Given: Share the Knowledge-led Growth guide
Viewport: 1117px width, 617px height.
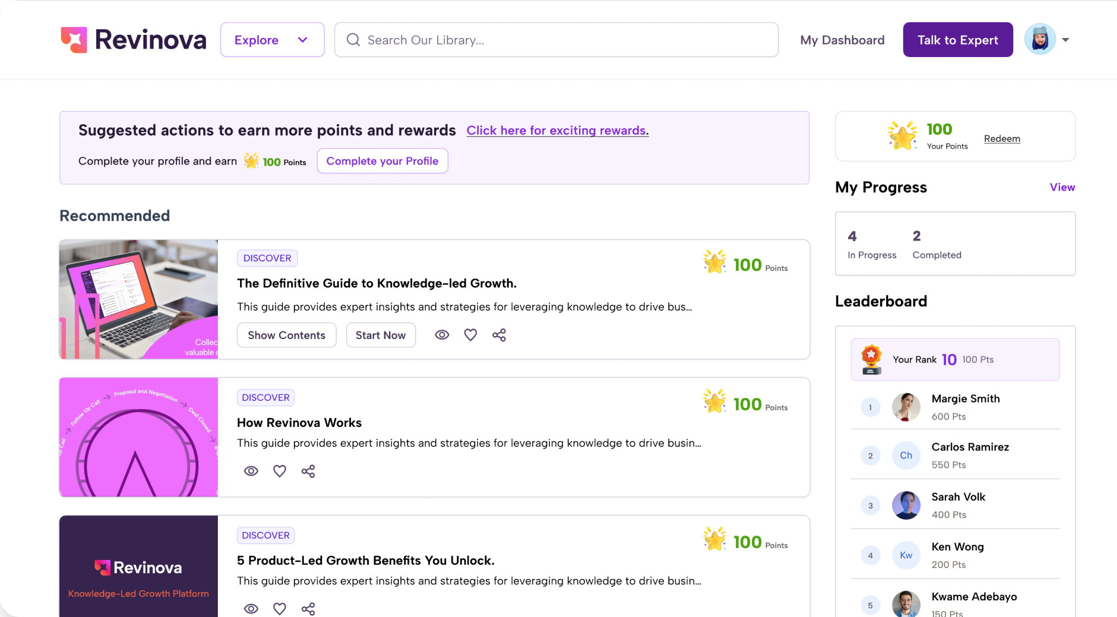Looking at the screenshot, I should click(499, 335).
